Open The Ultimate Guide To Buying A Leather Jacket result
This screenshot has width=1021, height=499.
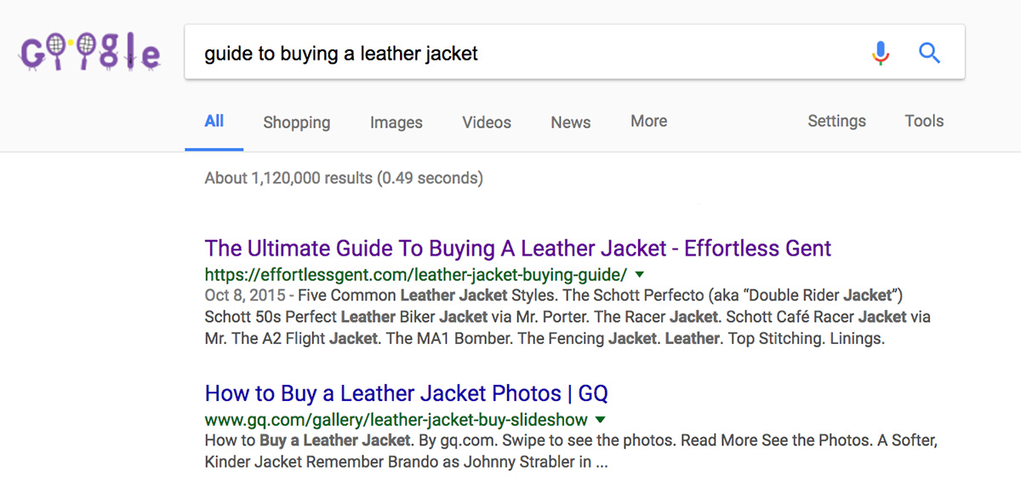(x=518, y=249)
